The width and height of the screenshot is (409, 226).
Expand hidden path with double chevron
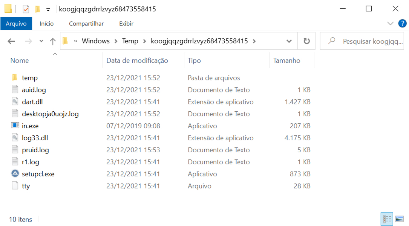point(75,41)
